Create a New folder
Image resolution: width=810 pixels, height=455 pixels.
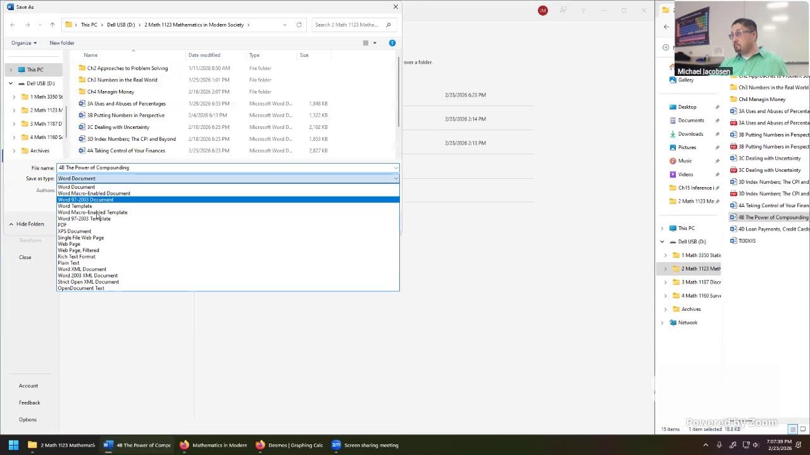tap(62, 43)
